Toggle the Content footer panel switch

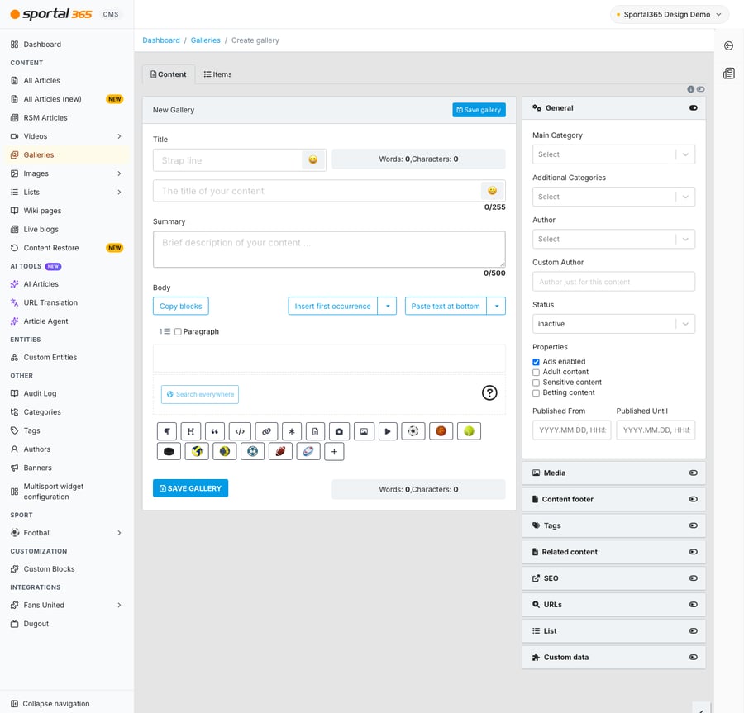click(x=694, y=499)
